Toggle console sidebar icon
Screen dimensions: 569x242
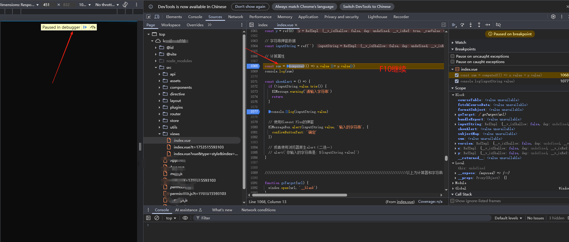pos(148,218)
